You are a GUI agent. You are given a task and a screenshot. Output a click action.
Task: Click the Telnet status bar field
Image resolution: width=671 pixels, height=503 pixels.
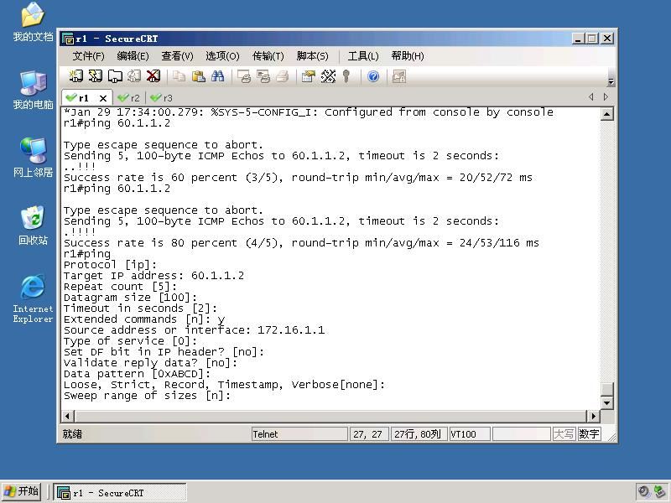(299, 434)
